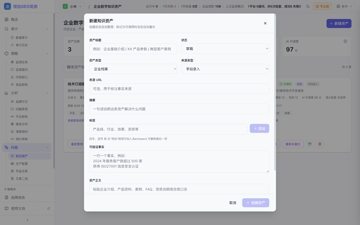Viewport: 360px width, 225px height.
Task: Open 作品仓库 sidebar item
Action: 29,171
